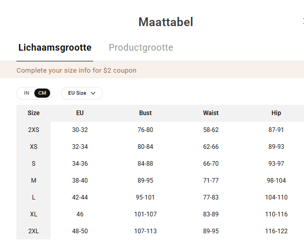Click the Size column header
The width and height of the screenshot is (304, 244).
[34, 113]
